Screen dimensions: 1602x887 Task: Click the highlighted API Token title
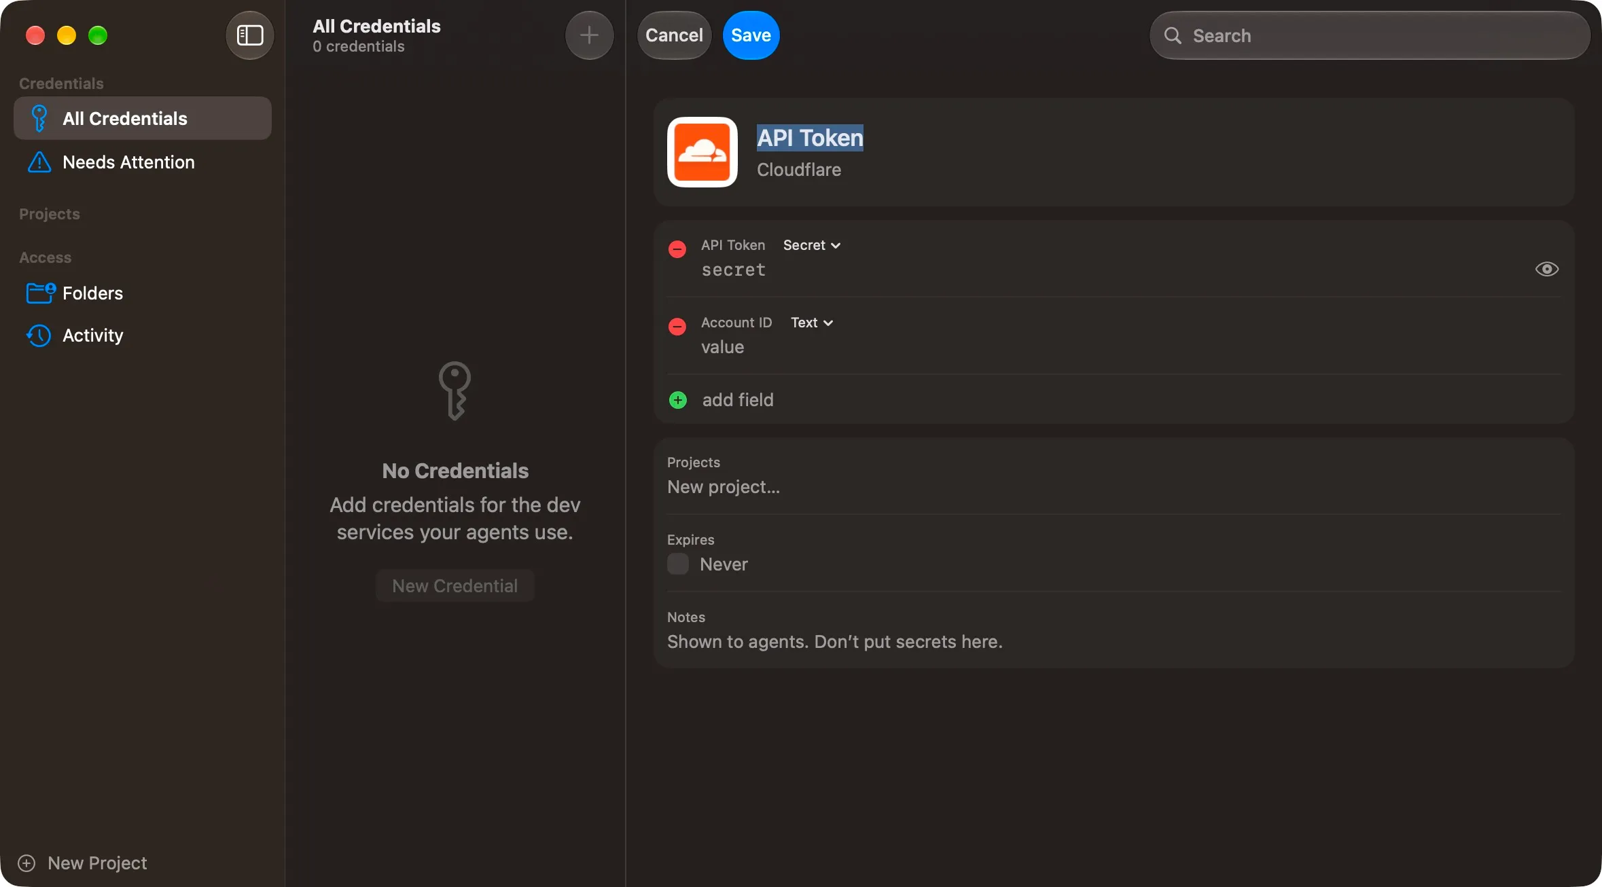tap(810, 138)
